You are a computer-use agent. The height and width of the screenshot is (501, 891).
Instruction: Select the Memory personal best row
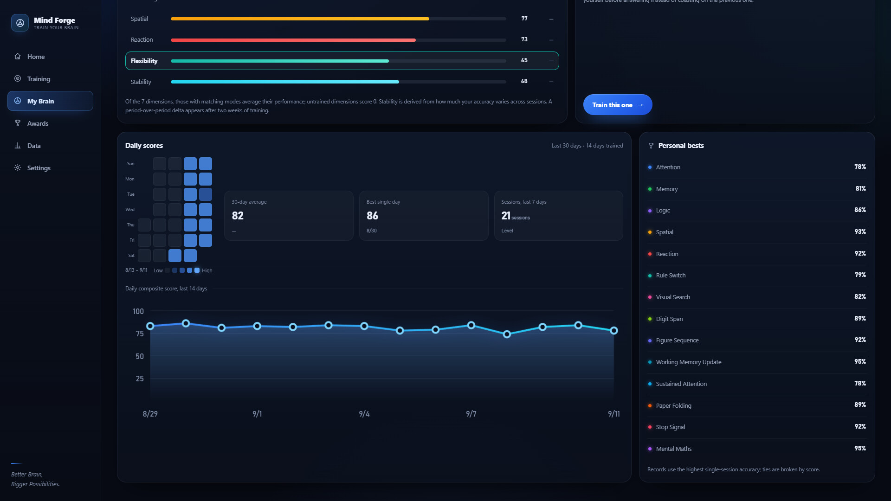pyautogui.click(x=757, y=189)
